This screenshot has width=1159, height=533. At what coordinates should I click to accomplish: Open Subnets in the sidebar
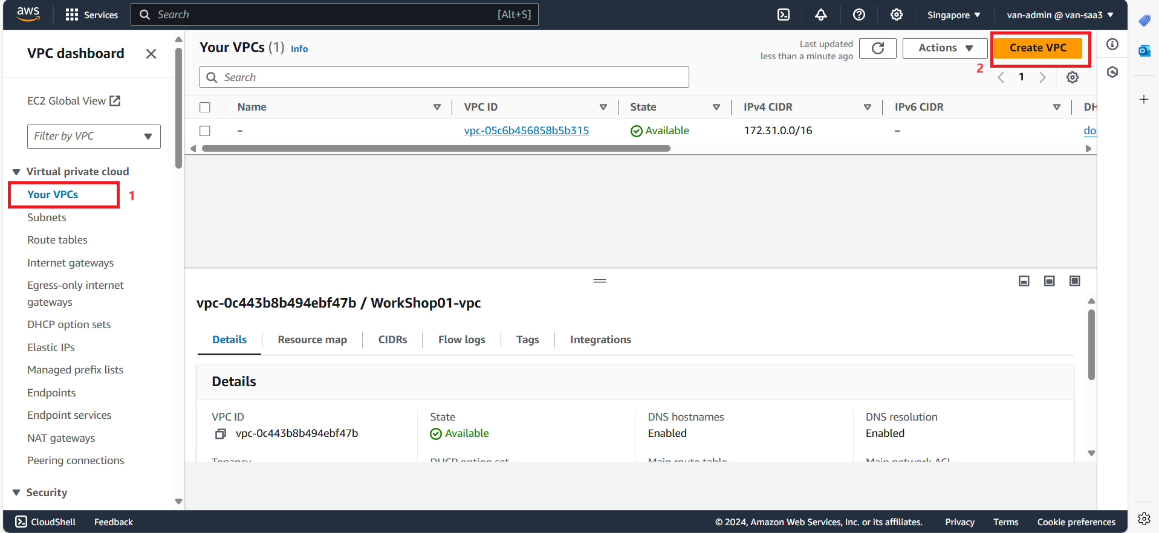click(47, 218)
